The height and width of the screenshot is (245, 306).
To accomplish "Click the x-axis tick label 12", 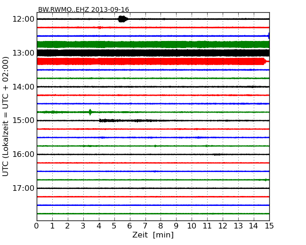I will [223, 226].
